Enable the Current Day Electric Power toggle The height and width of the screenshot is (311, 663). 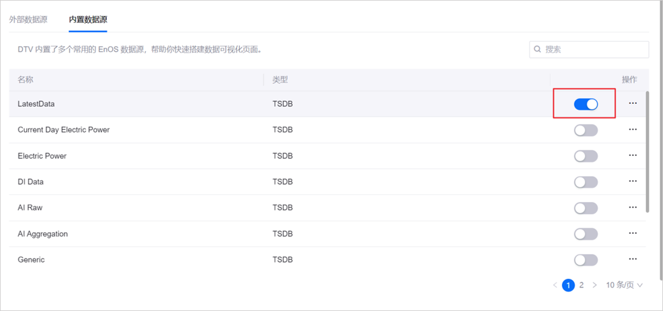point(585,130)
